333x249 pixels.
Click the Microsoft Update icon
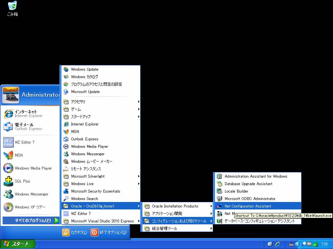click(x=66, y=92)
